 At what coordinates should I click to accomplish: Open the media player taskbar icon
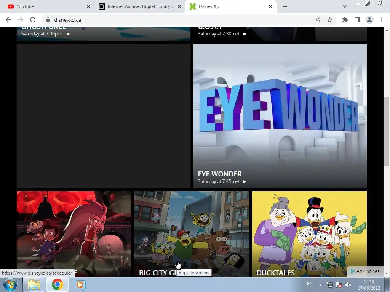click(80, 284)
